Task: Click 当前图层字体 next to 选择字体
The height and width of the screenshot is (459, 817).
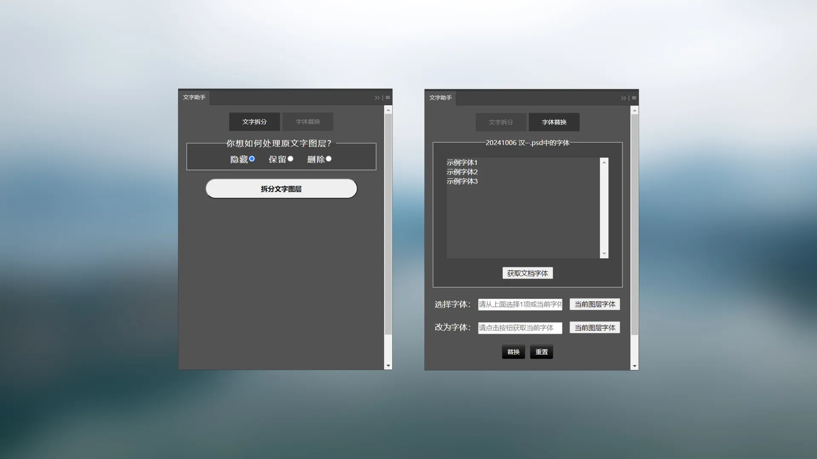Action: (594, 304)
